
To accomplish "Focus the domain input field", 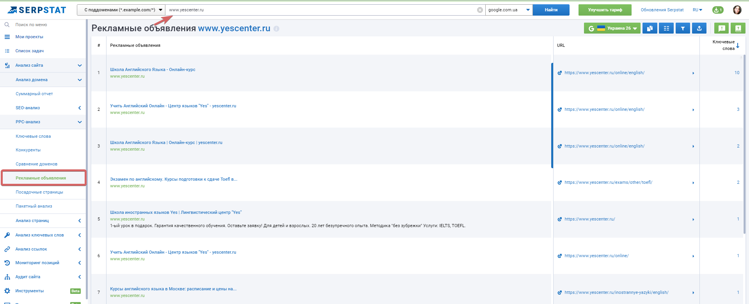I will (322, 10).
